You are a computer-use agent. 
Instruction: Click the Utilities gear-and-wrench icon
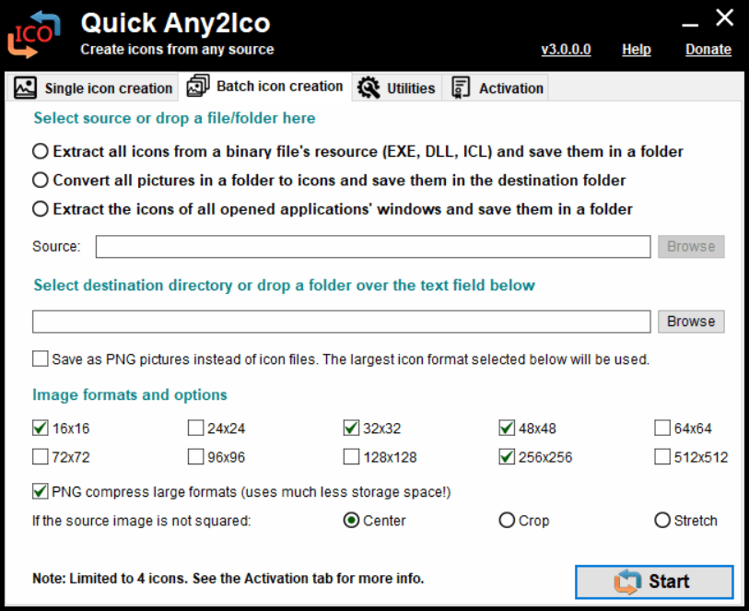[369, 88]
